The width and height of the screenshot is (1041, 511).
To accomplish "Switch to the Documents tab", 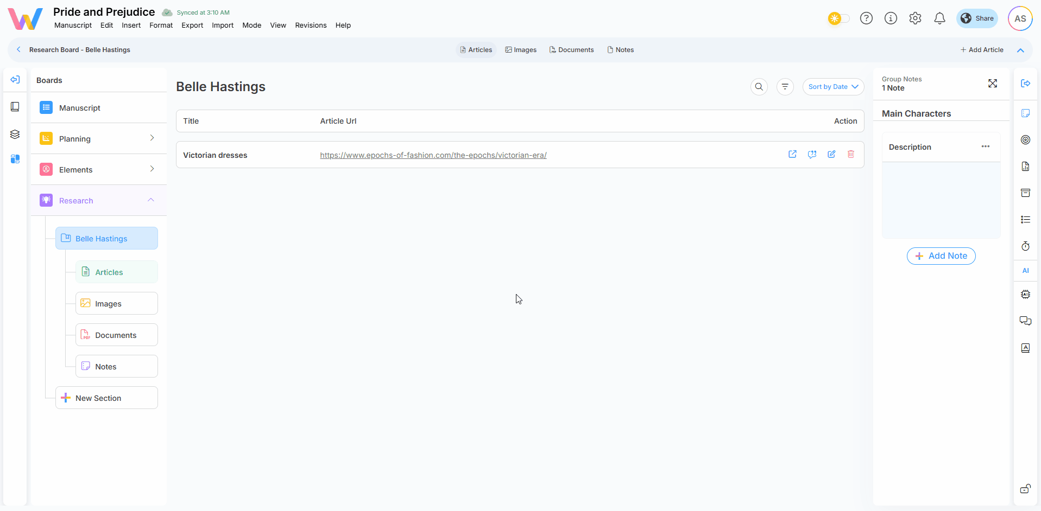I will pyautogui.click(x=571, y=50).
